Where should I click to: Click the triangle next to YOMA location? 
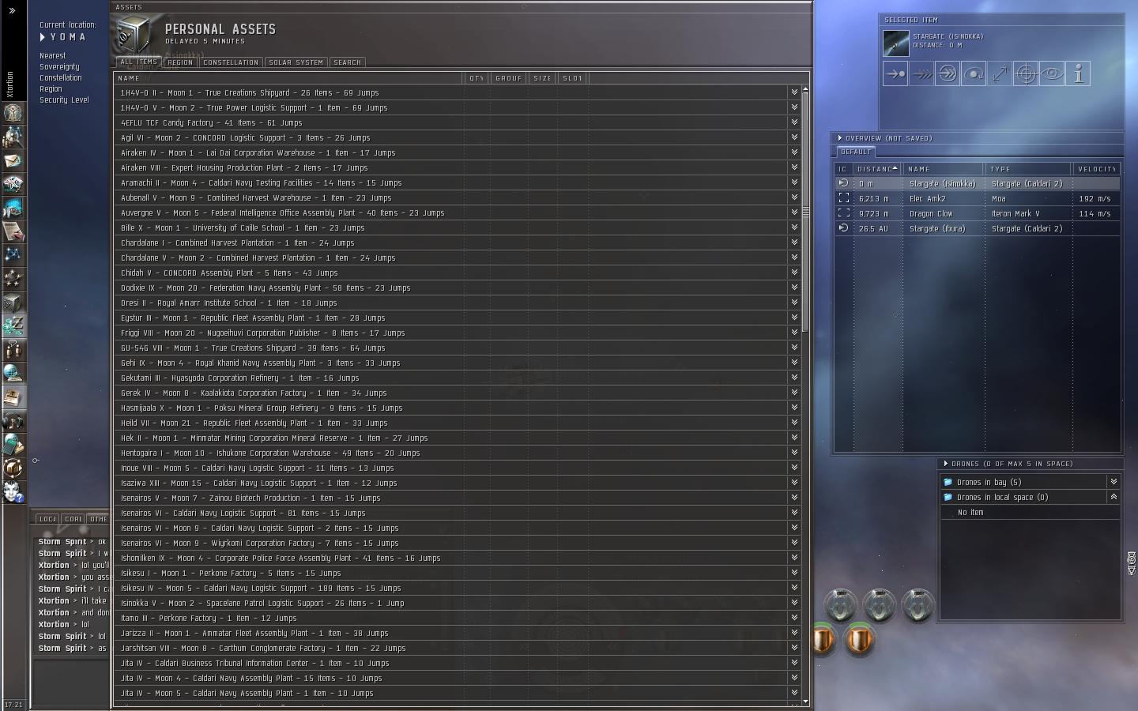click(x=43, y=37)
